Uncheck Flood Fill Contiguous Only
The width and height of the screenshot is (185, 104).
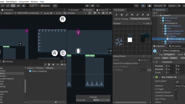click(139, 63)
